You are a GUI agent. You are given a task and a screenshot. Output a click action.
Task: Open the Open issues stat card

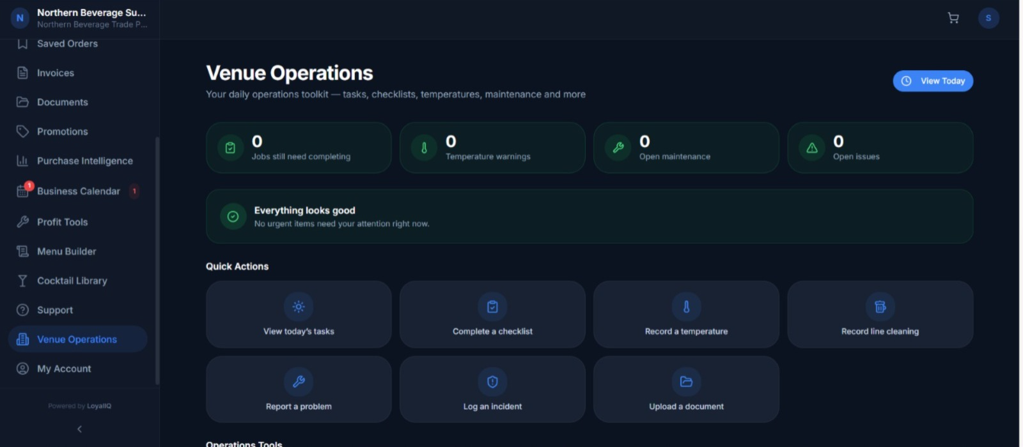coord(880,148)
